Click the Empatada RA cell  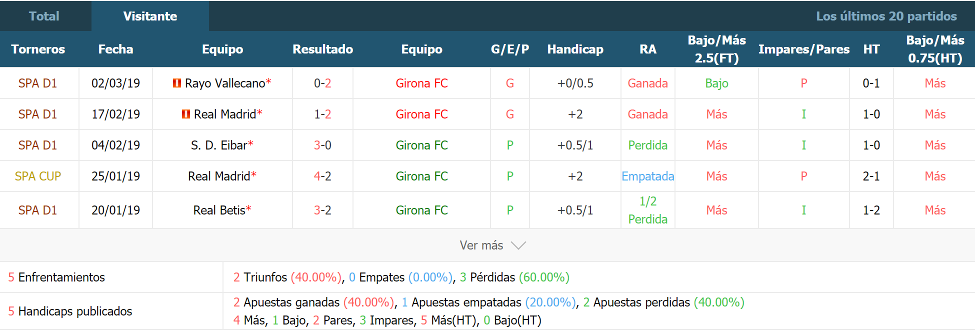click(x=648, y=176)
